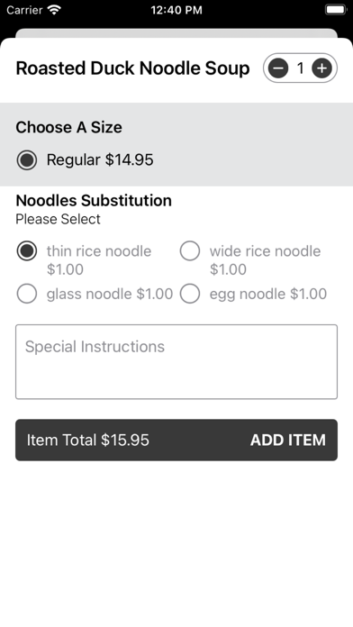This screenshot has width=353, height=627.
Task: Focus the Special Instructions text field
Action: (x=176, y=362)
